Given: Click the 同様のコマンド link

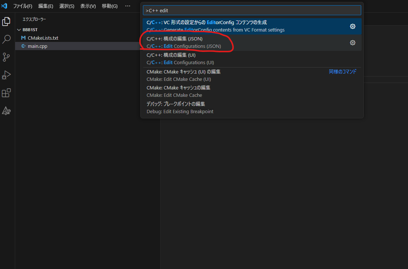Looking at the screenshot, I should (342, 72).
